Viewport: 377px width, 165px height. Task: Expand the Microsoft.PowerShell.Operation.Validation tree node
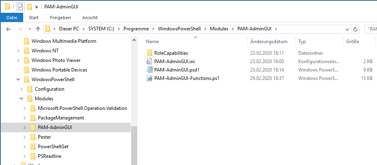[x=24, y=108]
